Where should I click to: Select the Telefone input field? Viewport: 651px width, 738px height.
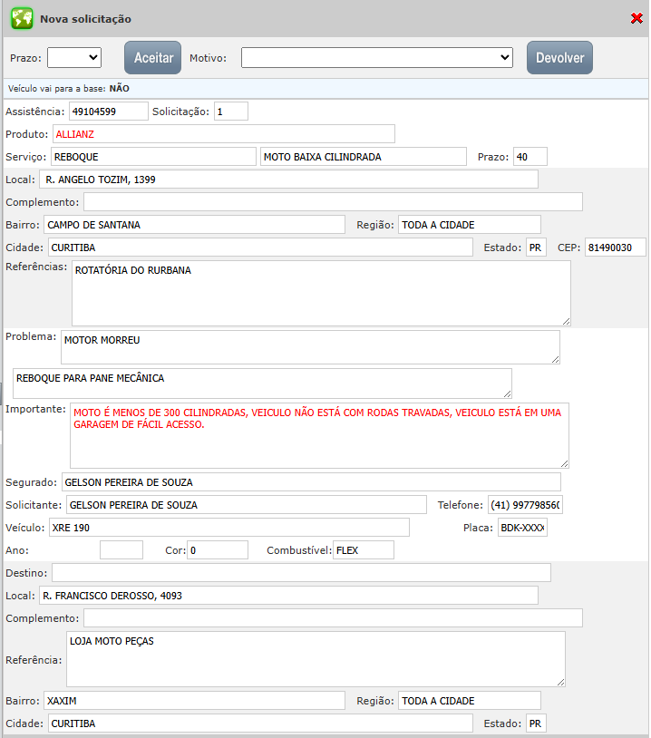pos(525,505)
